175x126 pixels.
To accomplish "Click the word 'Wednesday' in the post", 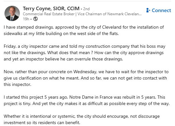I will click(85, 72).
